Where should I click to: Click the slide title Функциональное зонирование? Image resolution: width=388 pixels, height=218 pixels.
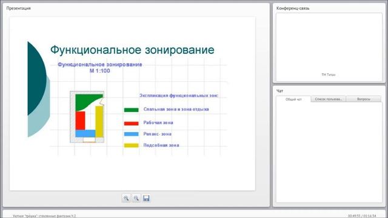(x=132, y=50)
